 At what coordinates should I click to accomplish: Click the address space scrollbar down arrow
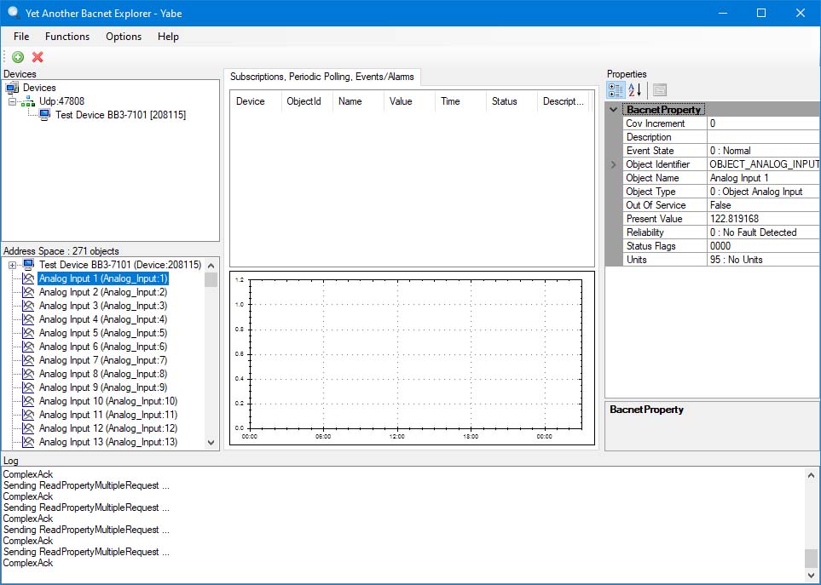coord(211,440)
